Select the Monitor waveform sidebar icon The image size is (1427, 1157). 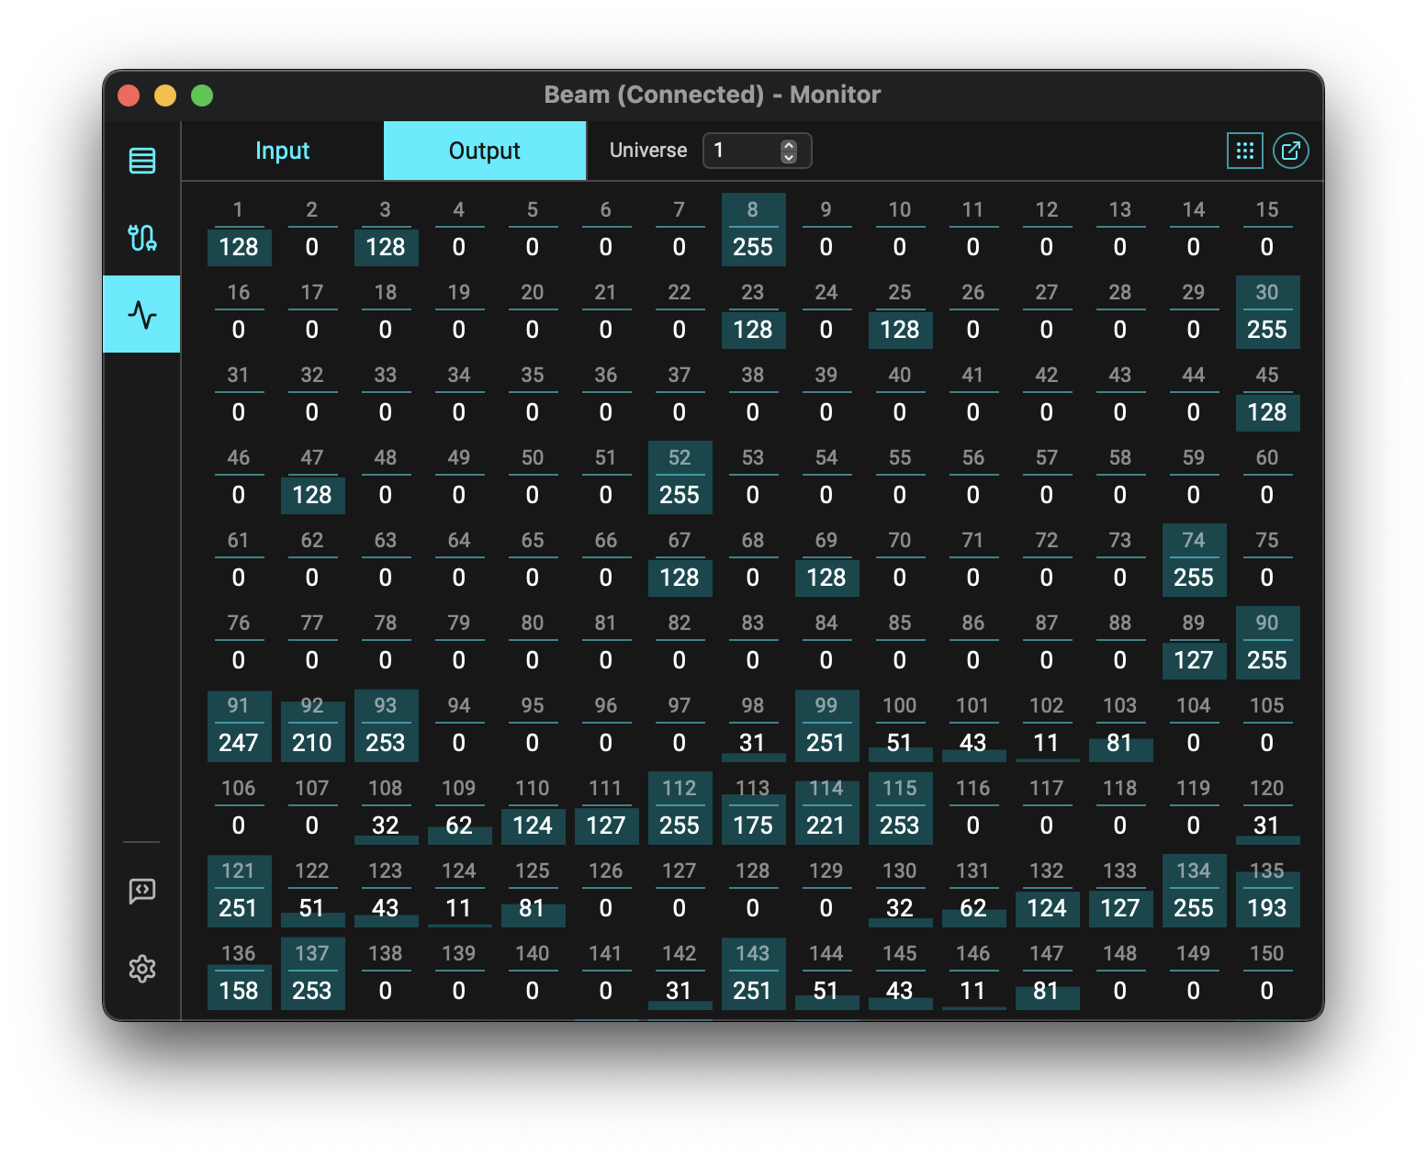pos(142,314)
